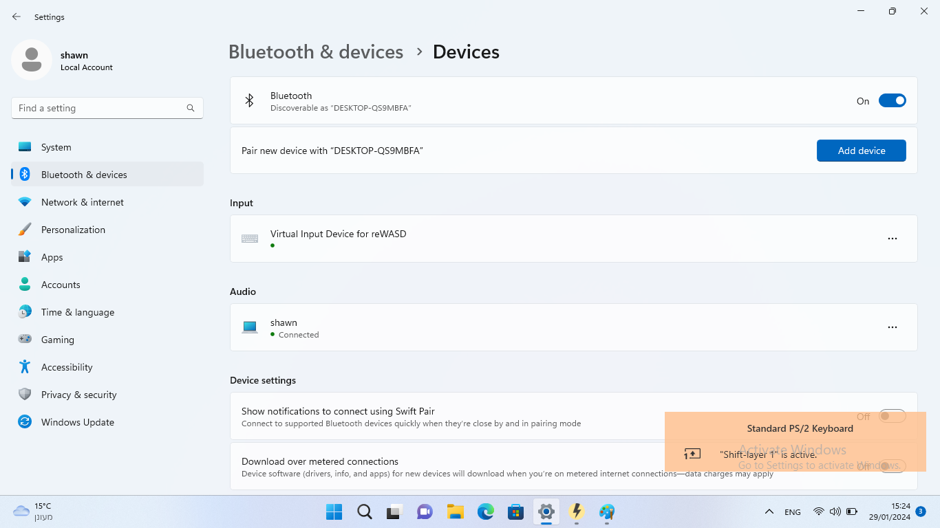Click the back arrow in Settings
The image size is (940, 528).
17,16
